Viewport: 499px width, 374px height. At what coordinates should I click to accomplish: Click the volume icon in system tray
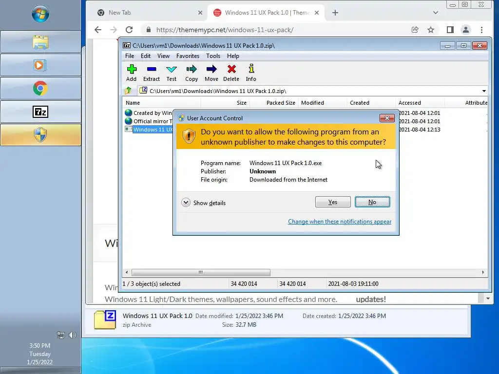tap(73, 335)
